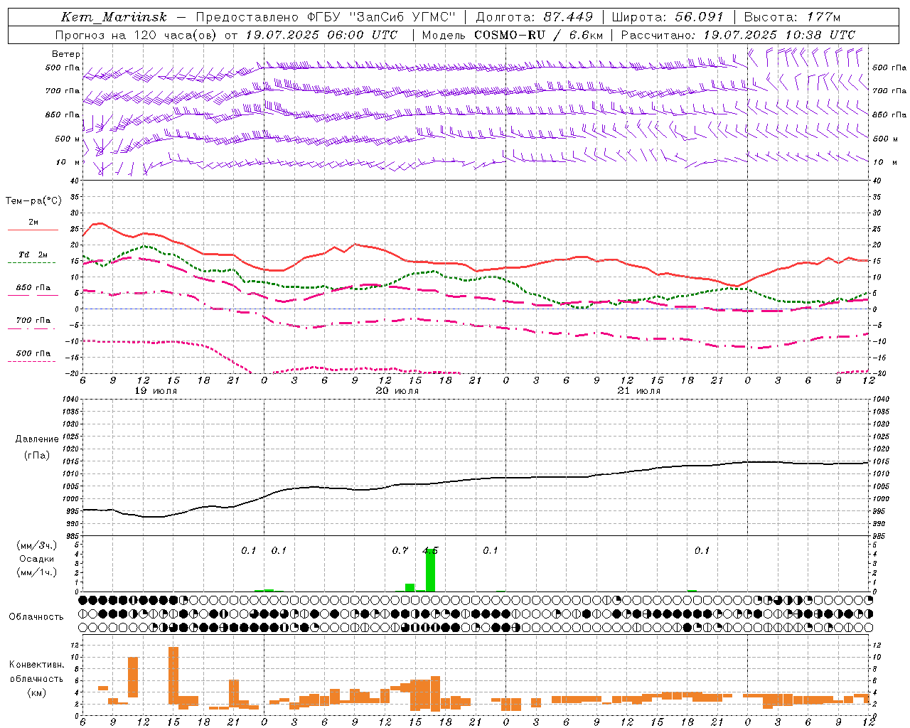Click the '700 гПа' temperature legend entry
The image size is (910, 728).
(x=33, y=321)
